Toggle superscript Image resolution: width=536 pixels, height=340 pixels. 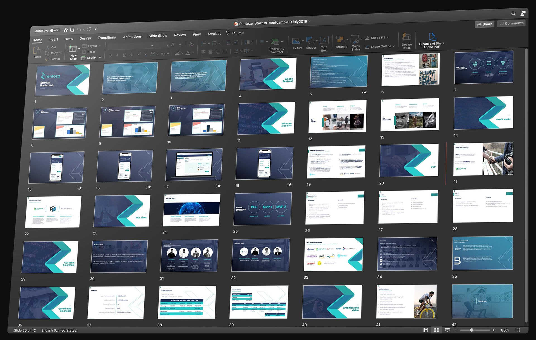(x=139, y=54)
